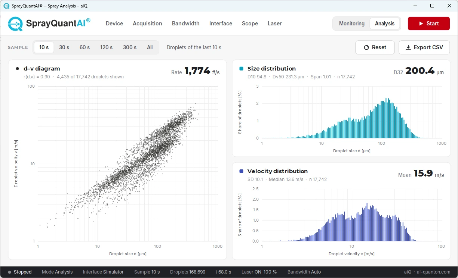Click 'Laser ON 100 %' in the status bar
The width and height of the screenshot is (458, 278).
coord(259,272)
